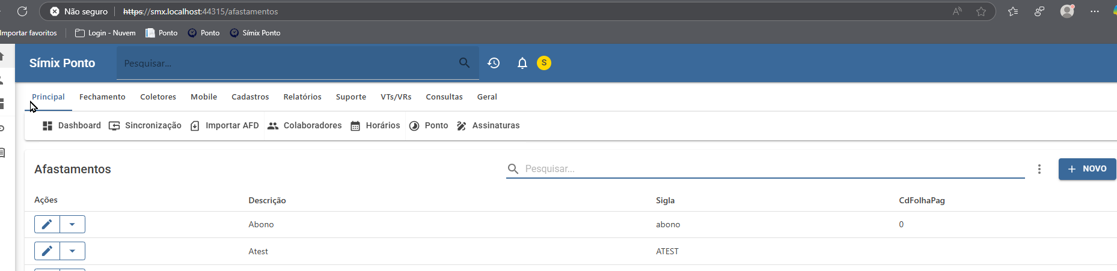1117x271 pixels.
Task: Sort by the CdFolhaPag column header
Action: [922, 200]
